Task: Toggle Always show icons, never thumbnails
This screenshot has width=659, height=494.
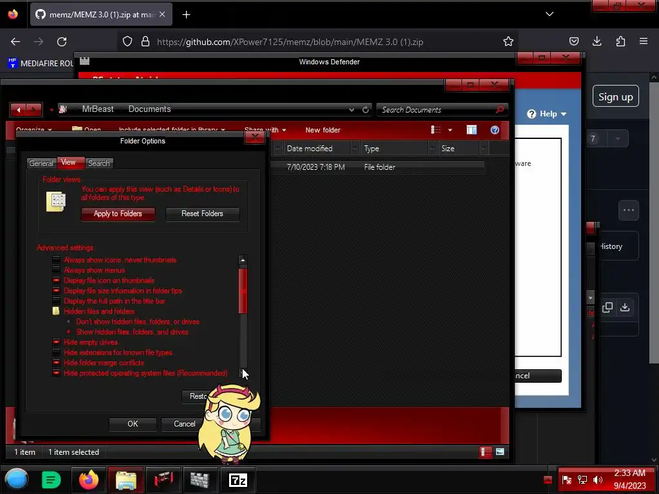Action: click(56, 260)
